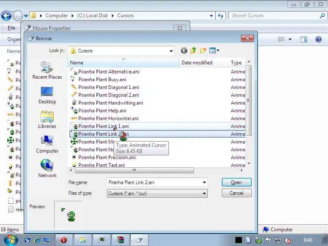This screenshot has height=246, width=328.
Task: Open the File name history dropdown
Action: coord(204,182)
